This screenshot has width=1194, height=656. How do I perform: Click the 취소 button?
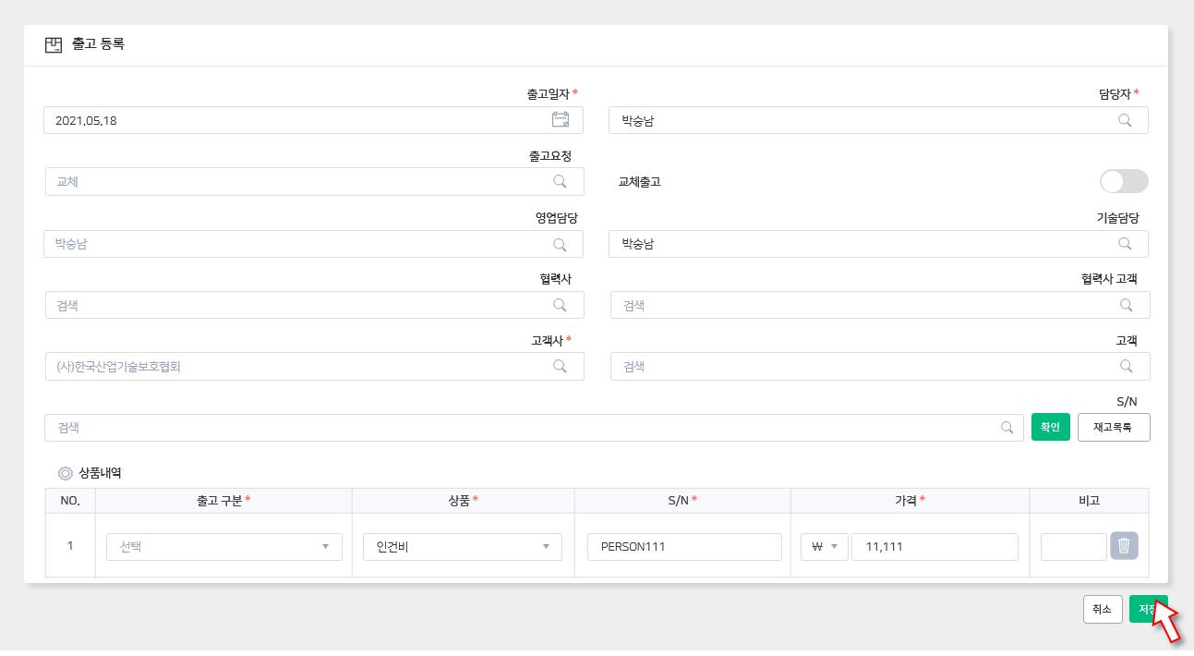1102,609
